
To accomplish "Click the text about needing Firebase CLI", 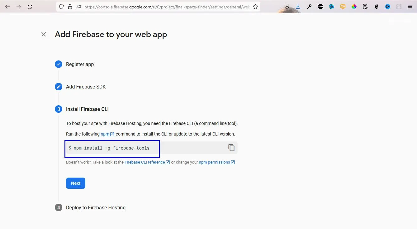I will click(x=152, y=123).
